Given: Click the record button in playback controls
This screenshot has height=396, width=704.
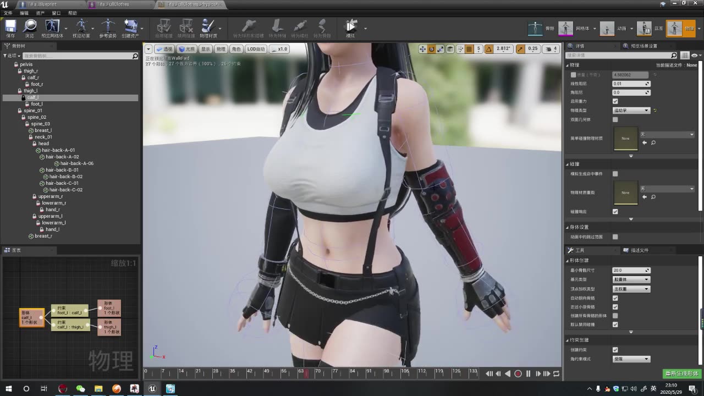Looking at the screenshot, I should (x=518, y=373).
